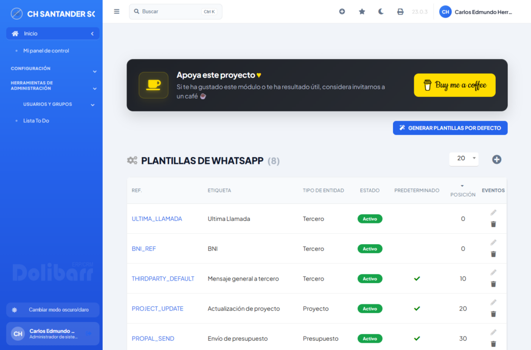
Task: Delete PROPAL_SEND row trash icon
Action: 494,344
